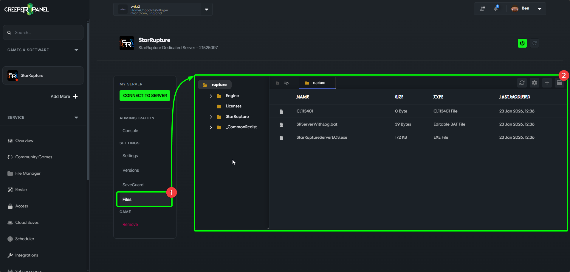The image size is (570, 272).
Task: Click the CreeperPanel logo
Action: pyautogui.click(x=27, y=9)
